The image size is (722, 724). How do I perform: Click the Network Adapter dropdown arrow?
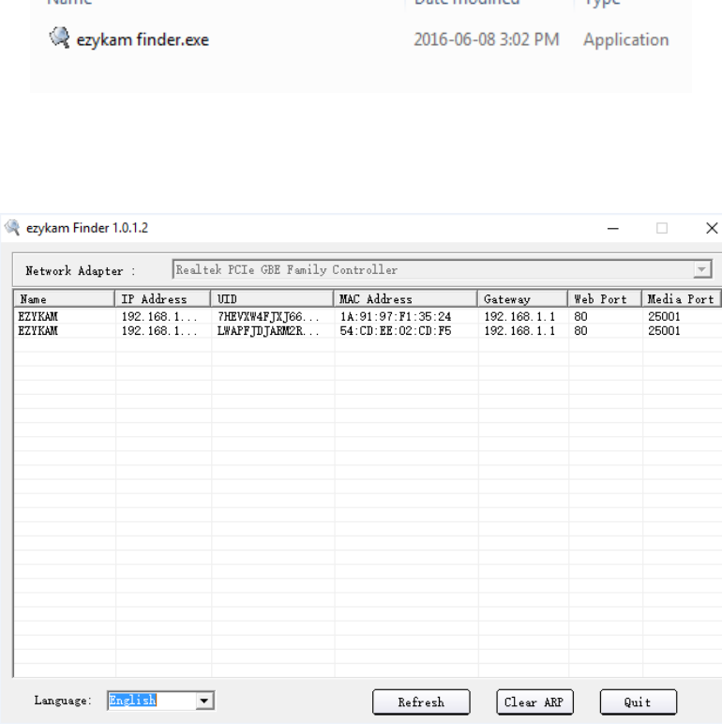point(702,270)
